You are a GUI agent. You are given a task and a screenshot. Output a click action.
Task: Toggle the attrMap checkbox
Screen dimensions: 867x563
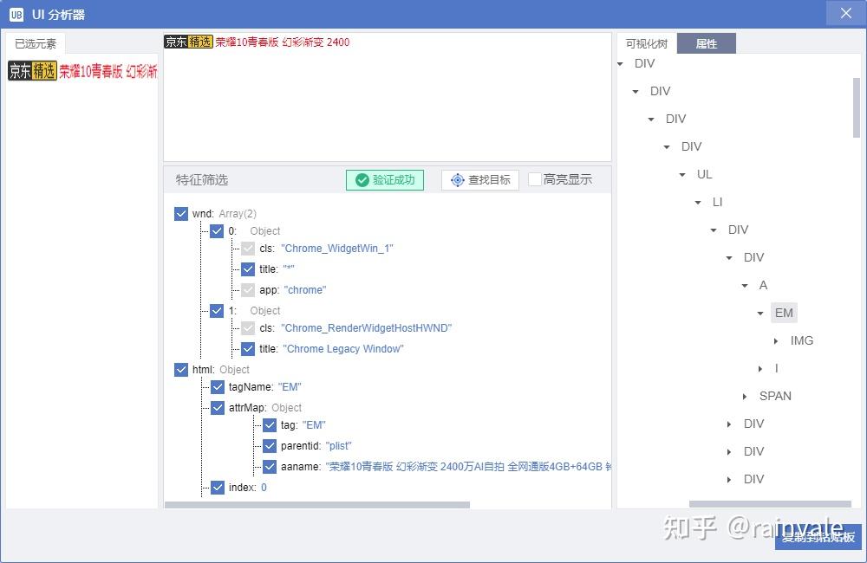[x=217, y=407]
